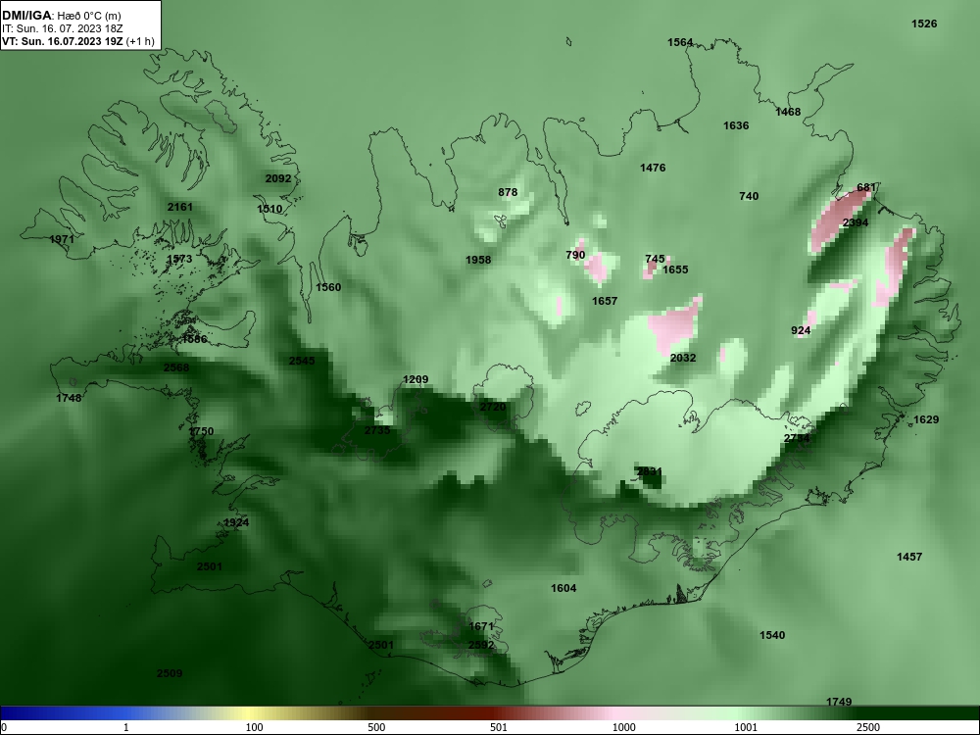Click the height label 1468
This screenshot has height=735, width=980.
(x=788, y=112)
